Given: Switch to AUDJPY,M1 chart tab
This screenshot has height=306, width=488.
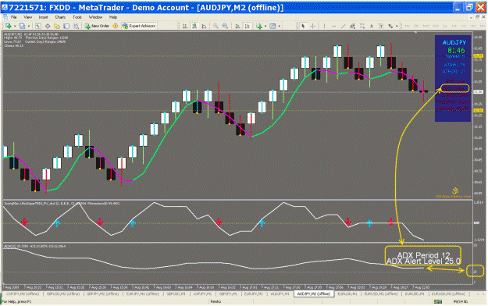Looking at the screenshot, I should (280, 294).
